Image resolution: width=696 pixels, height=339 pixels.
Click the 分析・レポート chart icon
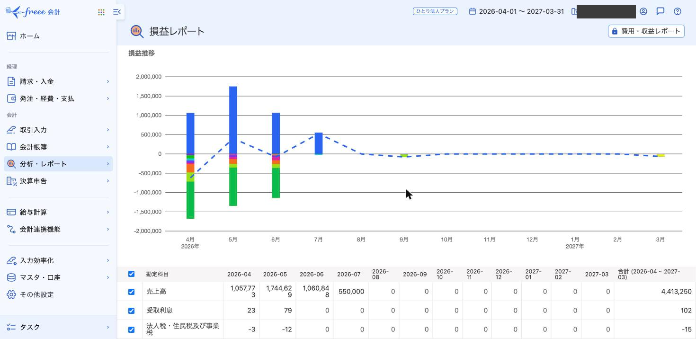tap(11, 164)
